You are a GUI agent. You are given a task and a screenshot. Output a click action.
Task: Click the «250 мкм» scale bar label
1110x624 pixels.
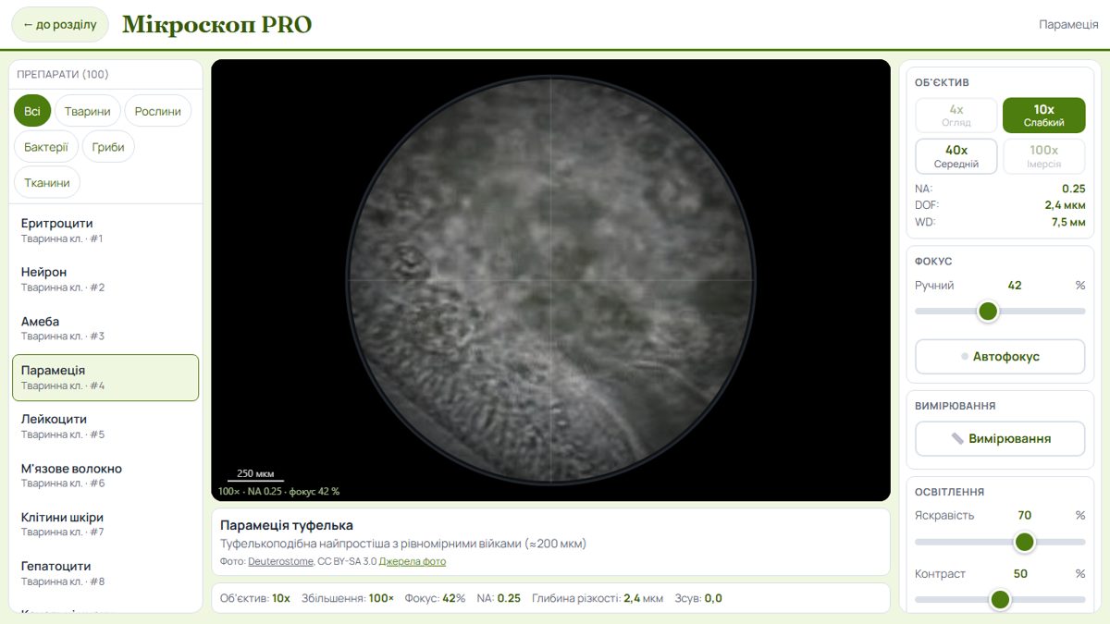coord(255,473)
